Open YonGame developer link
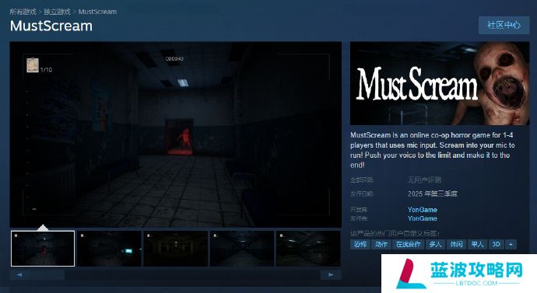537x293 pixels. tap(423, 210)
